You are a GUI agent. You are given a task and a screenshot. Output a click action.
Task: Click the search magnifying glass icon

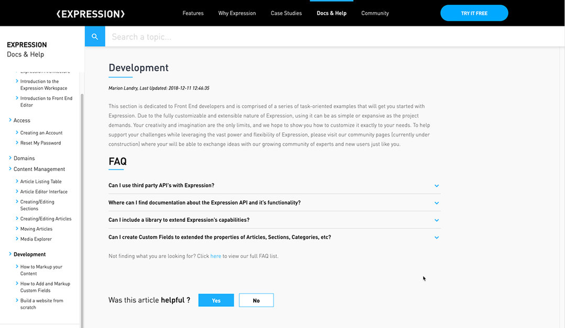pyautogui.click(x=94, y=36)
